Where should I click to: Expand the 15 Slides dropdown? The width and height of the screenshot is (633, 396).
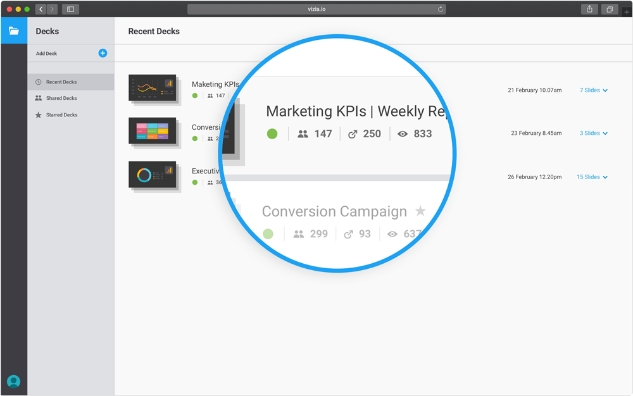(x=592, y=177)
